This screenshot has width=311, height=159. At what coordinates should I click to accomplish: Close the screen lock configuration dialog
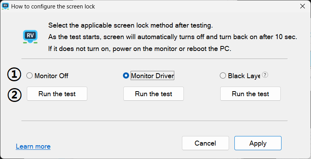click(302, 7)
